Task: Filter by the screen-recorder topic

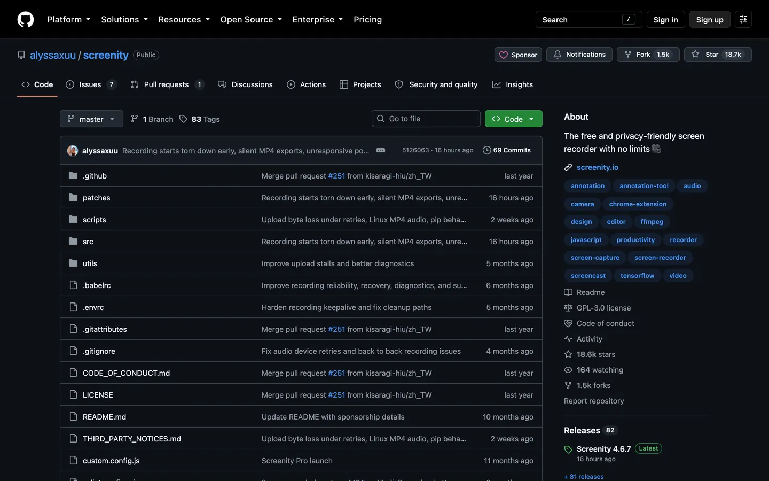Action: [x=660, y=258]
